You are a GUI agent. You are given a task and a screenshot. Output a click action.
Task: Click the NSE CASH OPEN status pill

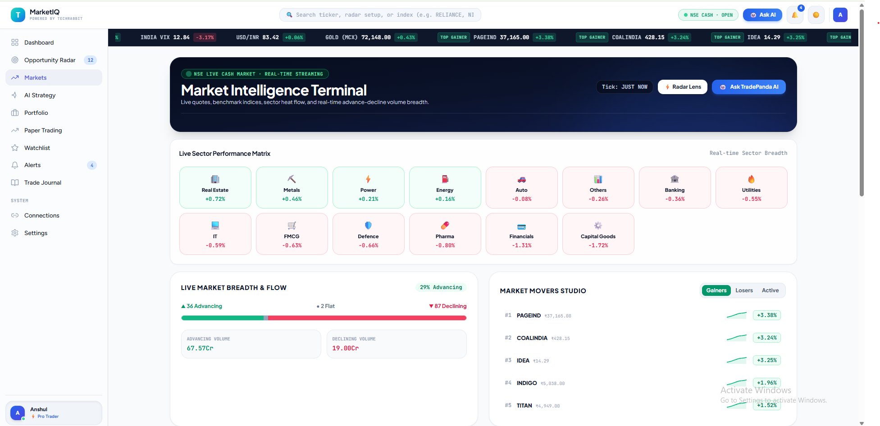(708, 15)
